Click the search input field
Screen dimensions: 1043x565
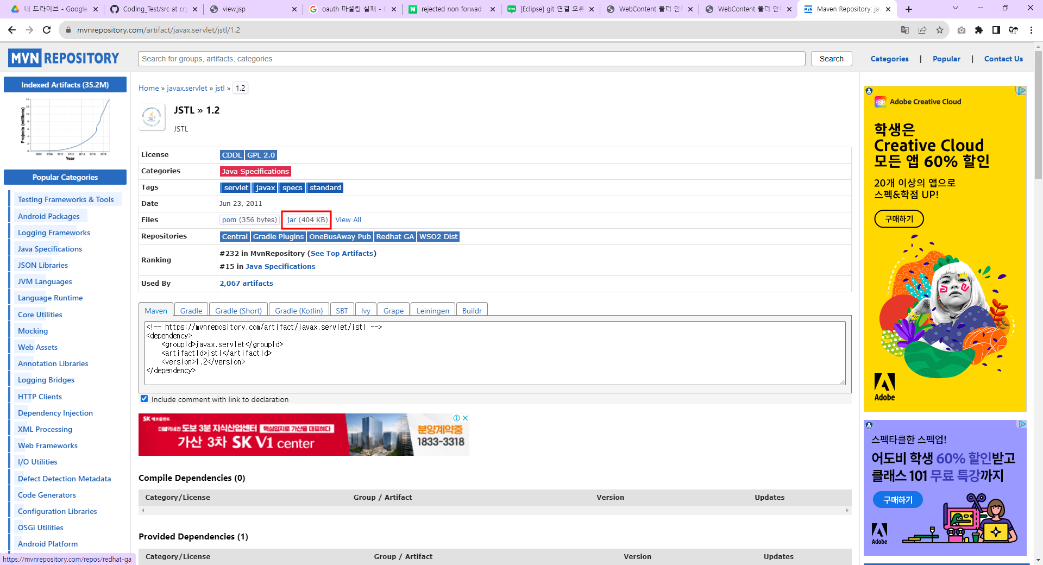click(472, 59)
